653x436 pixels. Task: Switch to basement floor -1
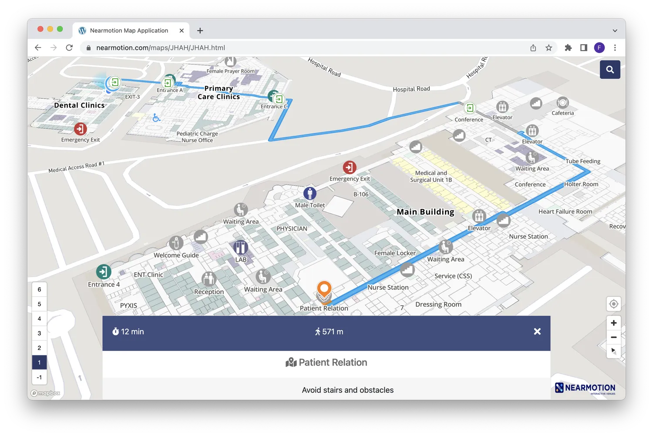39,377
